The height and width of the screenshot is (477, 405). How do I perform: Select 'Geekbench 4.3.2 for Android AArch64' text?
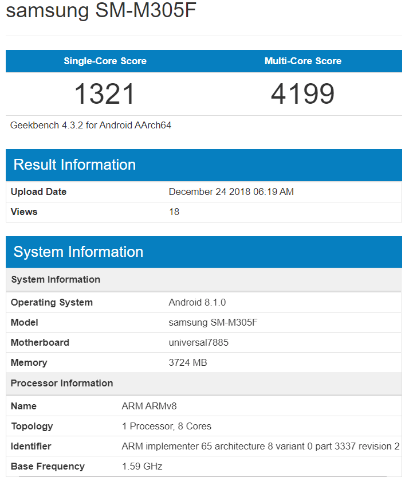91,126
